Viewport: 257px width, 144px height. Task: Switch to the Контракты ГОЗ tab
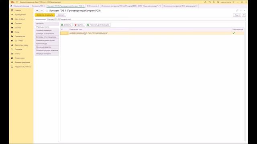(38, 6)
